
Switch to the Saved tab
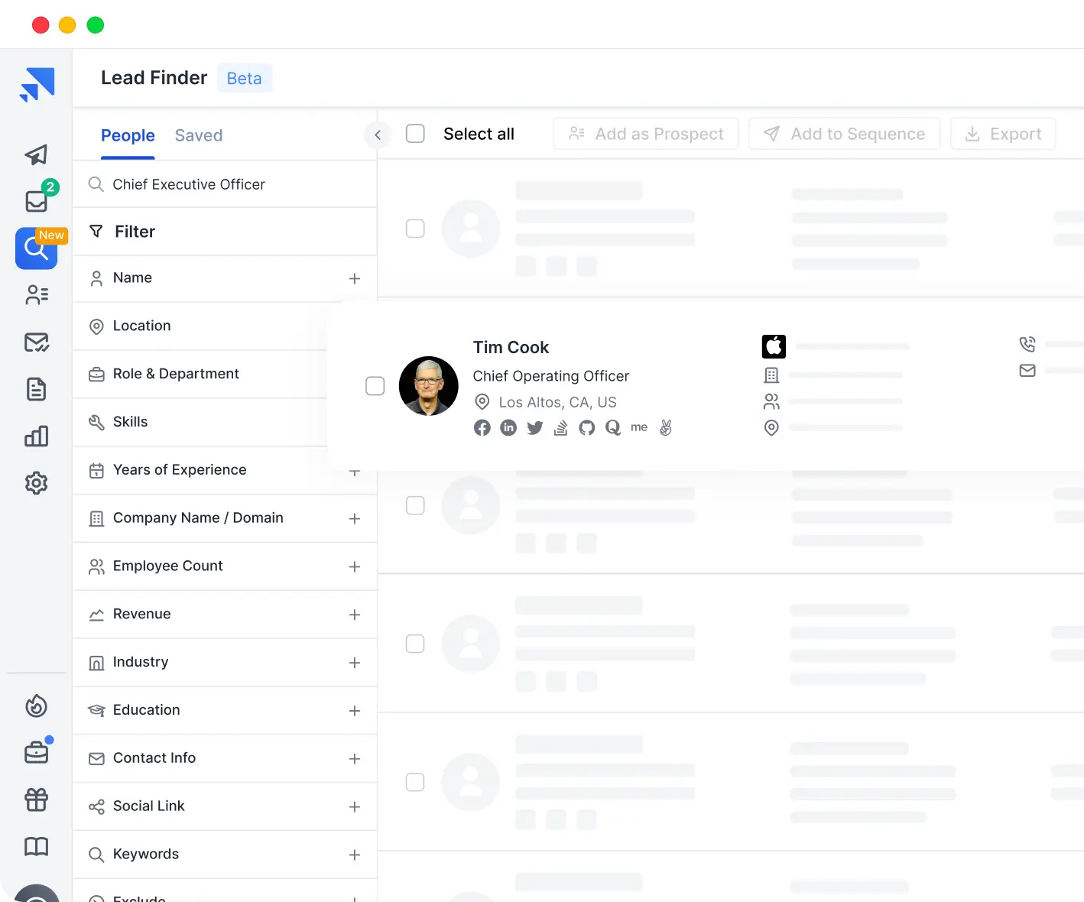tap(199, 136)
